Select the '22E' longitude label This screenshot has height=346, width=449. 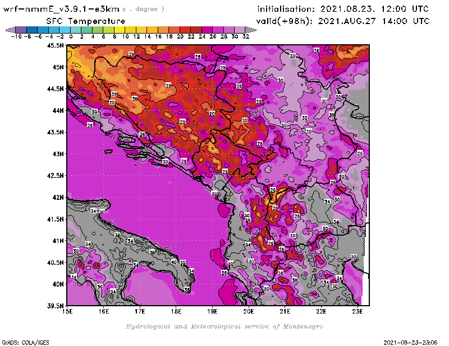coord(321,312)
